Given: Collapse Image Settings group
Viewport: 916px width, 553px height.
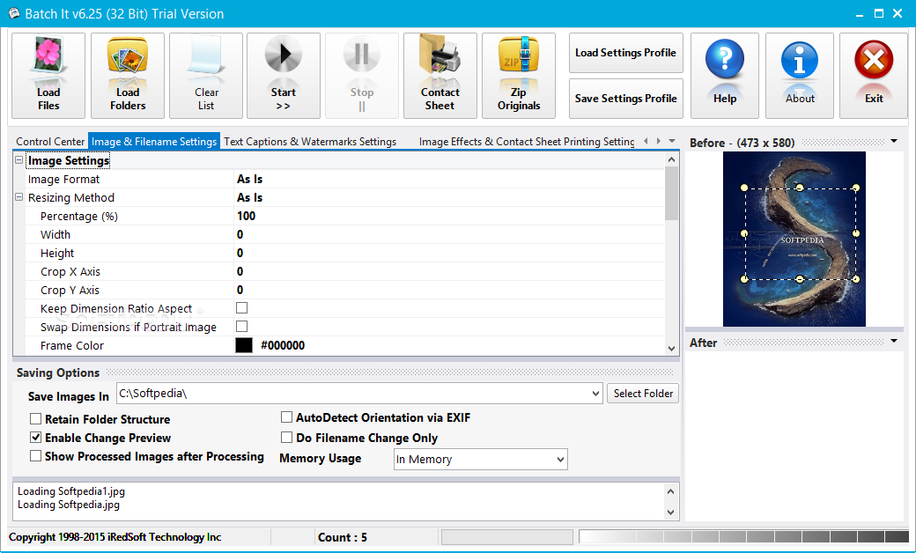Looking at the screenshot, I should (x=18, y=160).
